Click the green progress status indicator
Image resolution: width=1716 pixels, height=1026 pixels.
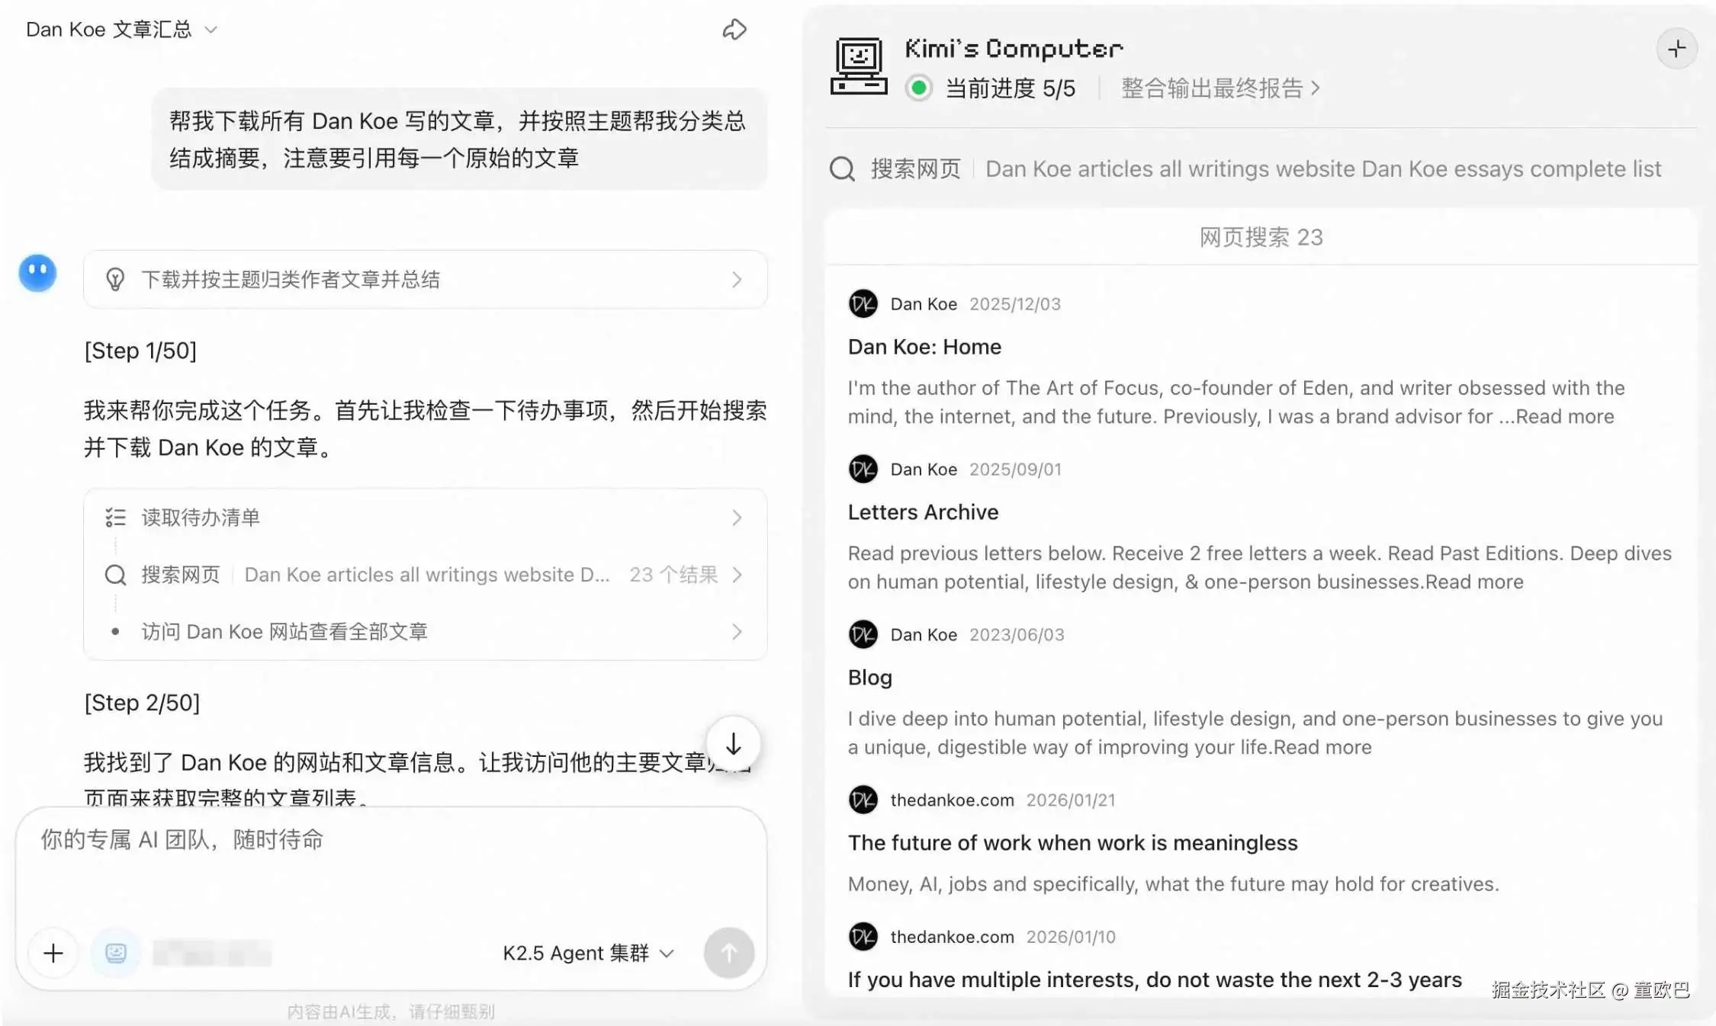(x=919, y=88)
